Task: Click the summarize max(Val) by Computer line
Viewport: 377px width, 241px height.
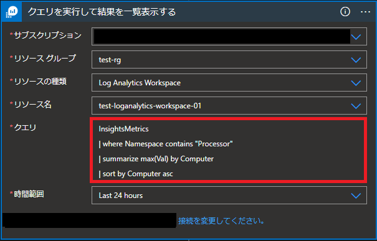Action: coord(156,159)
